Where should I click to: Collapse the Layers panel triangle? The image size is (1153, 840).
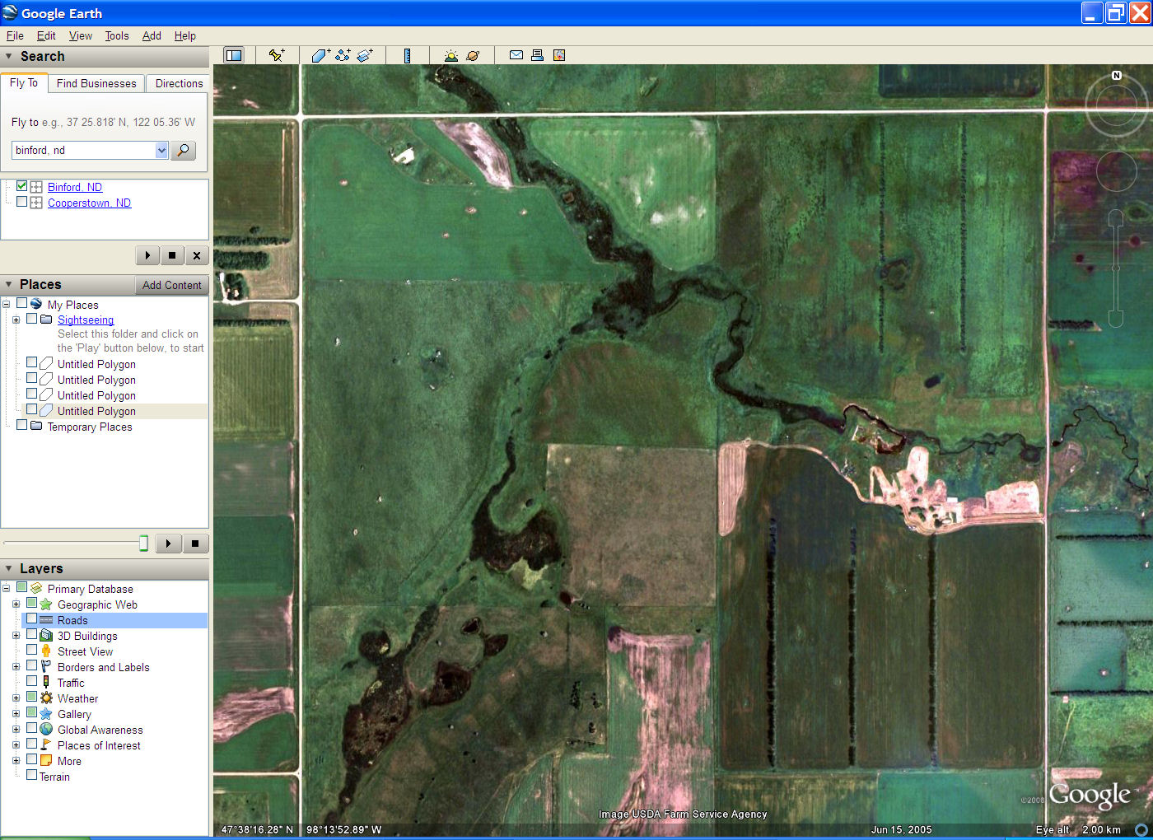[x=9, y=568]
